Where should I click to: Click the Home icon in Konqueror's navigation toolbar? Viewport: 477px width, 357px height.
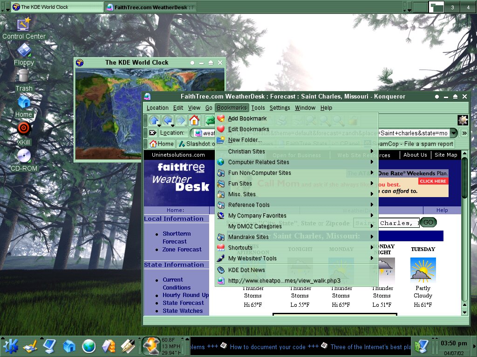[194, 120]
